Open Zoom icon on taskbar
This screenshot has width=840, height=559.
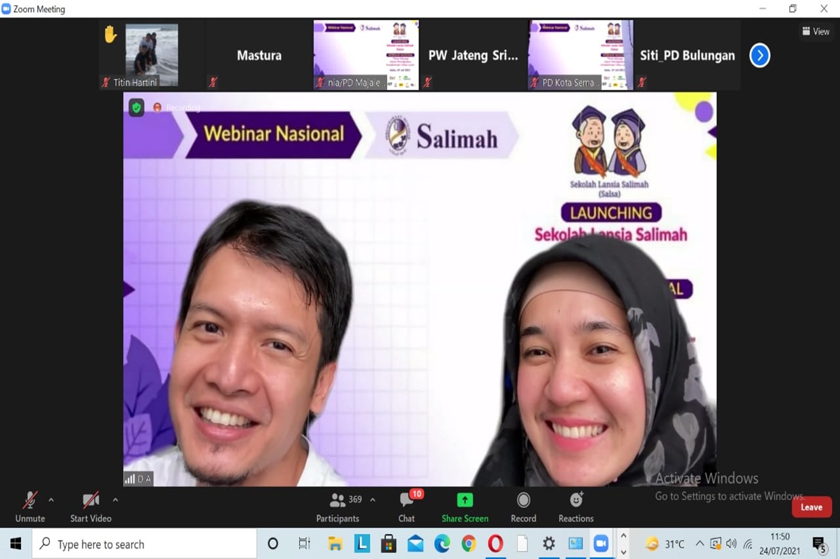point(601,544)
